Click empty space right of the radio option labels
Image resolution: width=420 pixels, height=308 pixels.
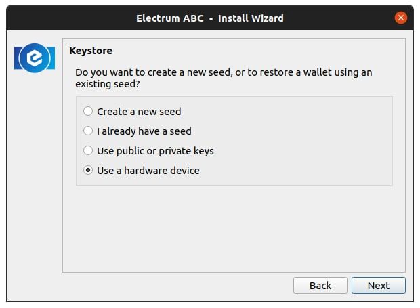[305, 141]
